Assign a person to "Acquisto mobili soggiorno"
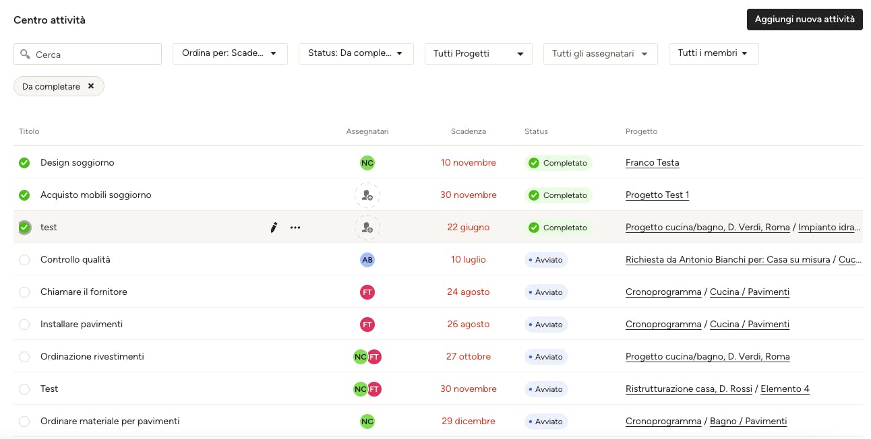 coord(367,195)
